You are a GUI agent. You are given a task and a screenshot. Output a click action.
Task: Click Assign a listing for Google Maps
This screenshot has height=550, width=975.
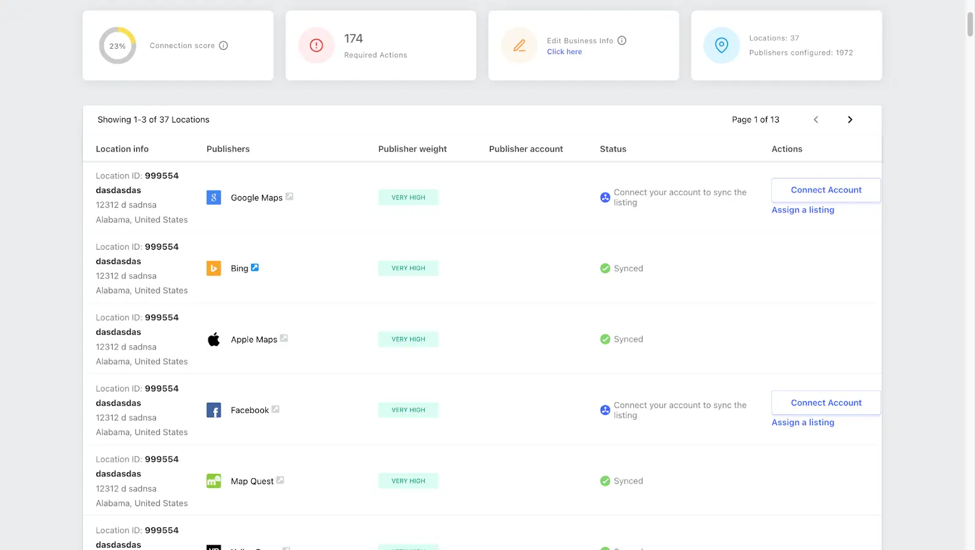click(803, 210)
